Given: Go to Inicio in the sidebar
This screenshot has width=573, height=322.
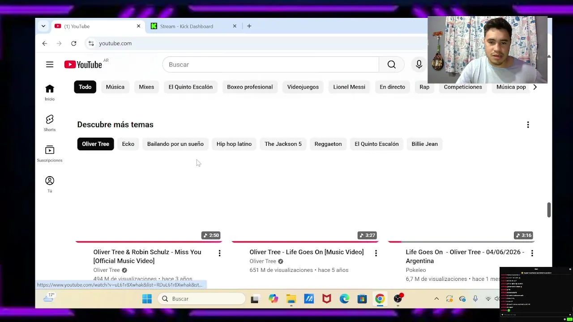Looking at the screenshot, I should [50, 93].
